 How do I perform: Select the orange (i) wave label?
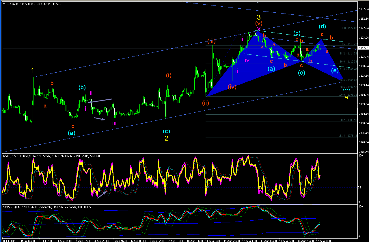click(169, 75)
